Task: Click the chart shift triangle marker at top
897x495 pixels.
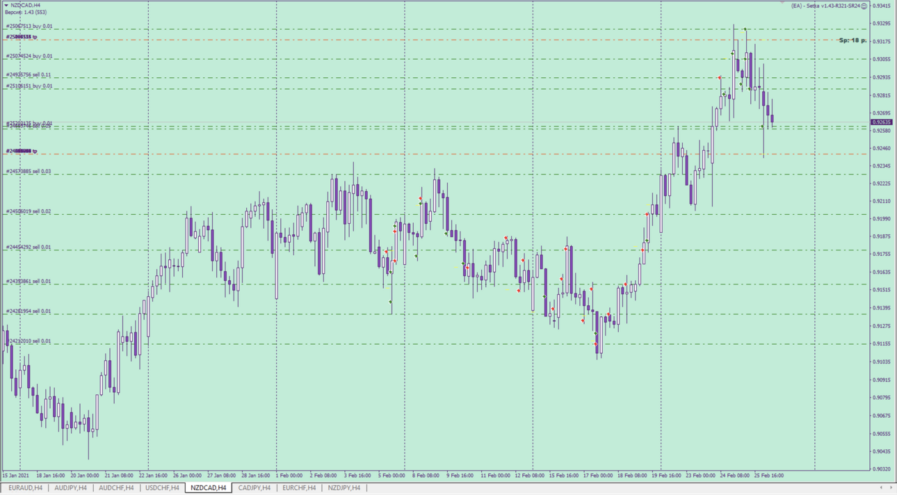Action: pos(782,3)
